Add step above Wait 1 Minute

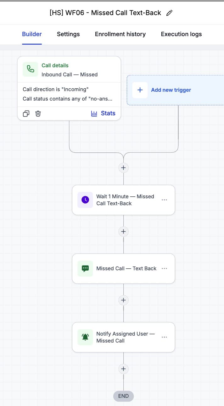point(123,168)
